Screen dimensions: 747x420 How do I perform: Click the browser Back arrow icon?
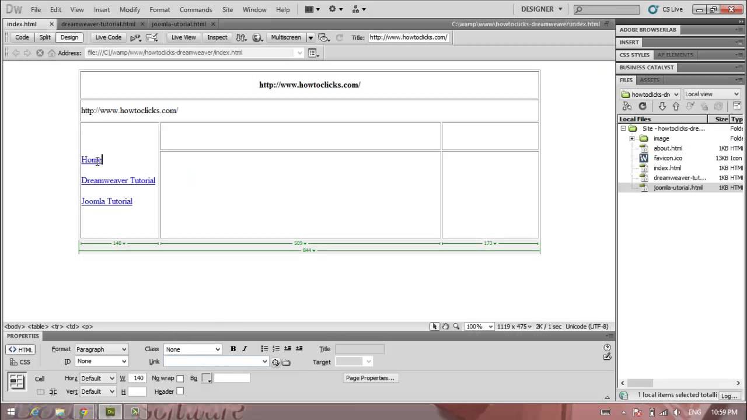click(x=16, y=52)
